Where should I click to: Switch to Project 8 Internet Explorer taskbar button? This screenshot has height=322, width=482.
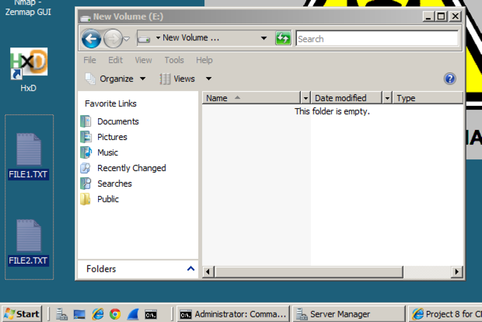tap(445, 314)
